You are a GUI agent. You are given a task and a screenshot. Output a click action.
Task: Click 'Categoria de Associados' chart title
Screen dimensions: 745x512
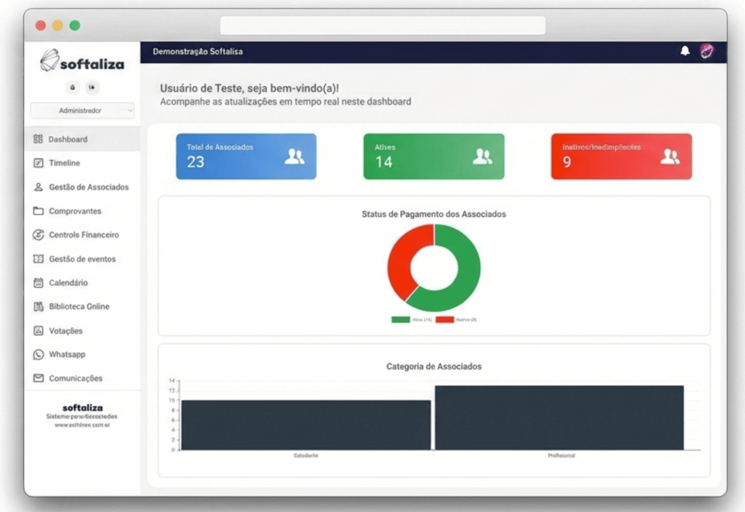(434, 366)
